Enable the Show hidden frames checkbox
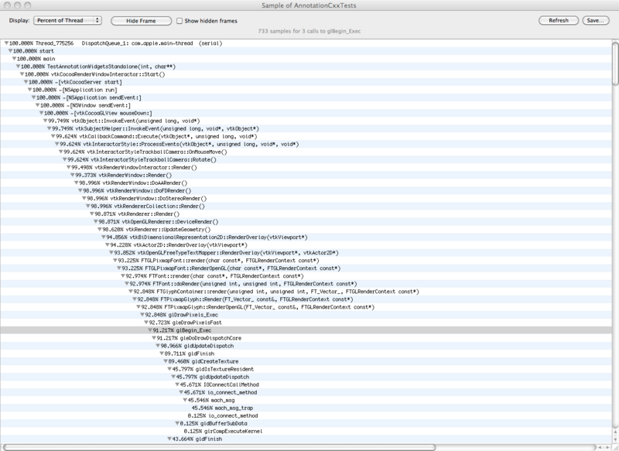 point(180,20)
